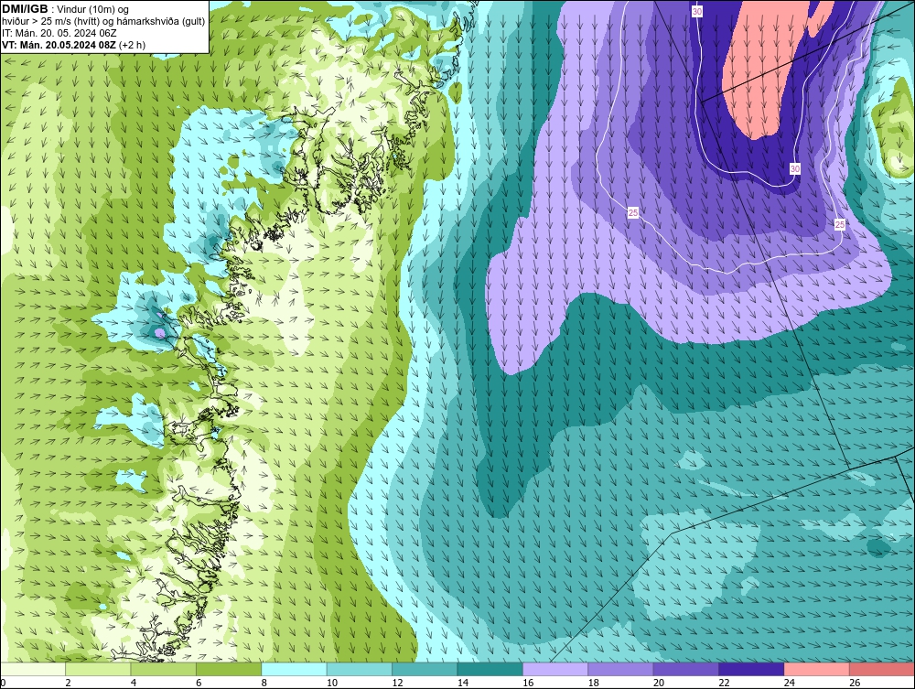The width and height of the screenshot is (915, 689).
Task: Click the 16–18 m/s lavender legend swatch
Action: (x=555, y=669)
